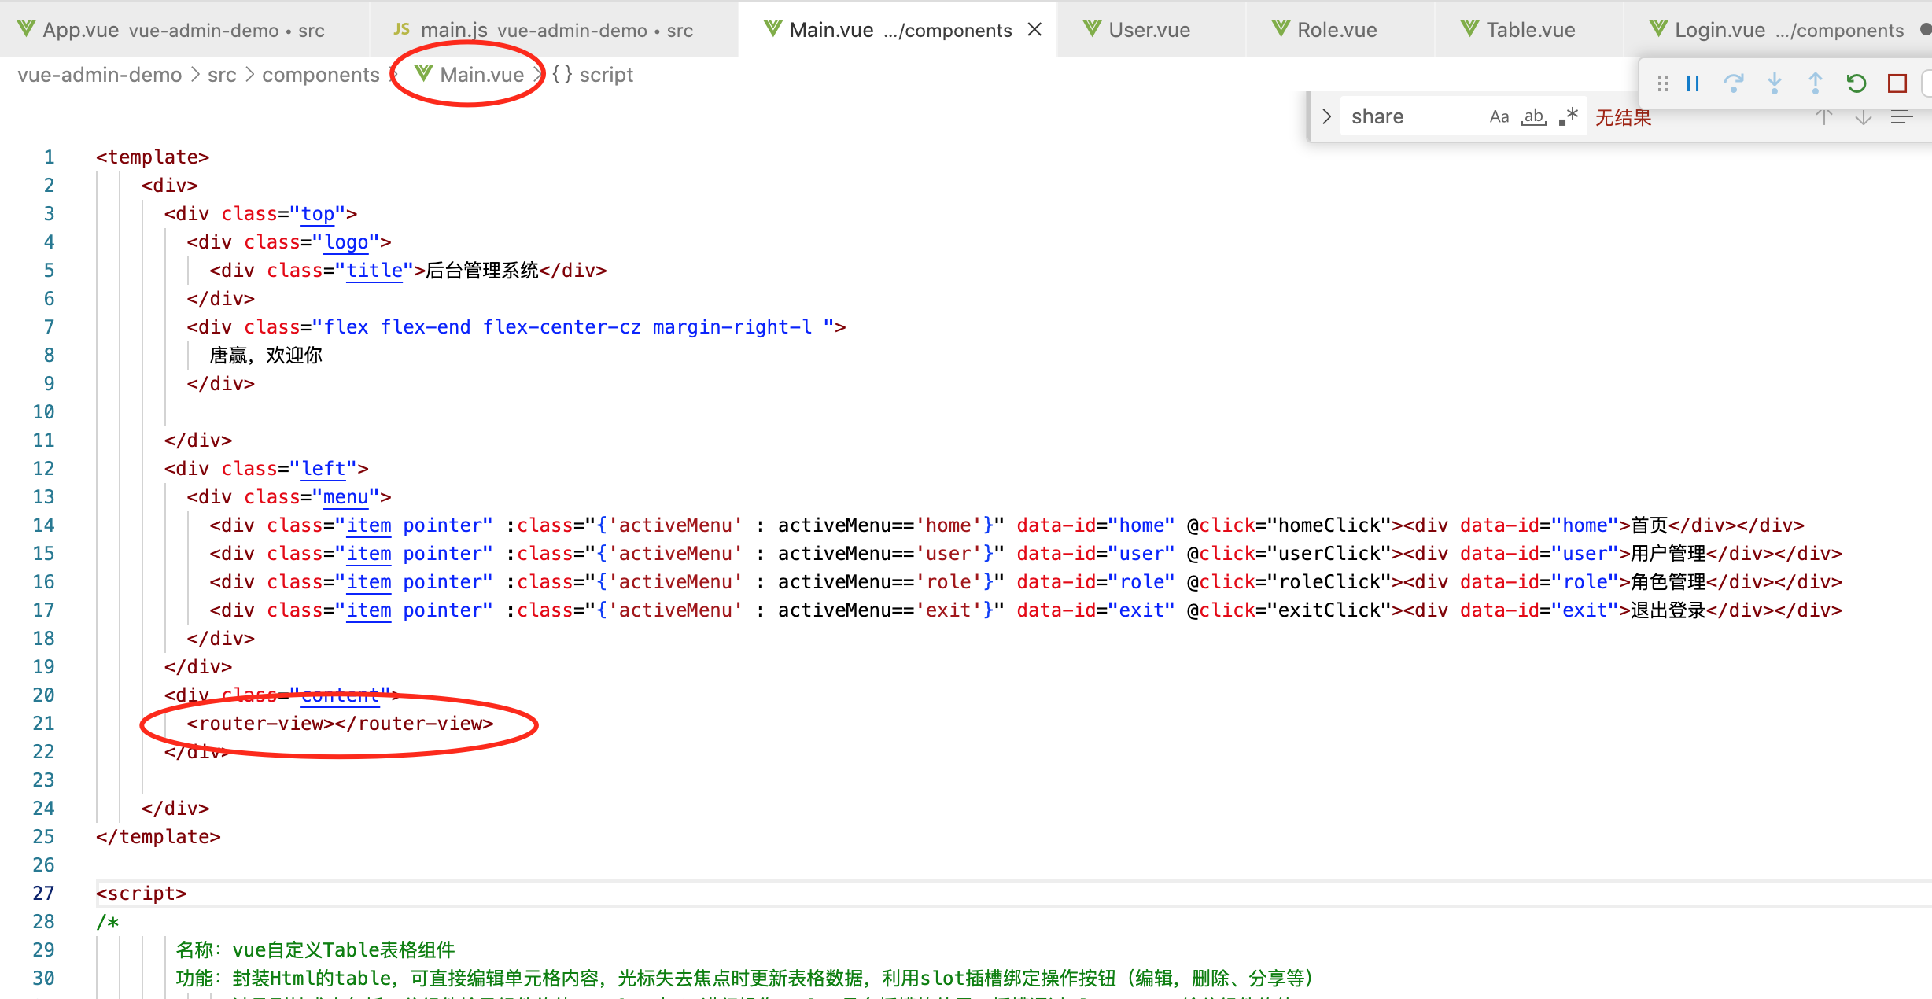Click the debug Step Into arrow
The image size is (1932, 999).
click(x=1774, y=83)
